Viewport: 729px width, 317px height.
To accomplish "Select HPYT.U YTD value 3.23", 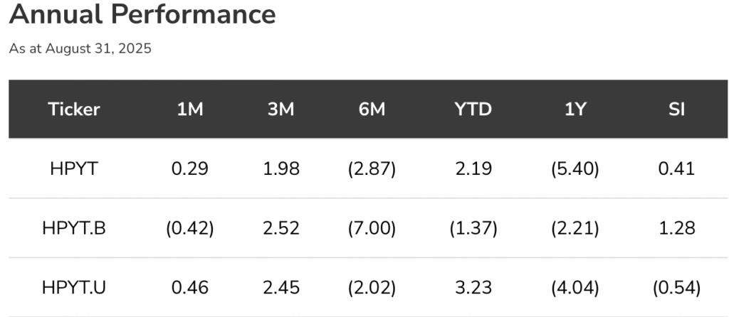I will pos(473,288).
